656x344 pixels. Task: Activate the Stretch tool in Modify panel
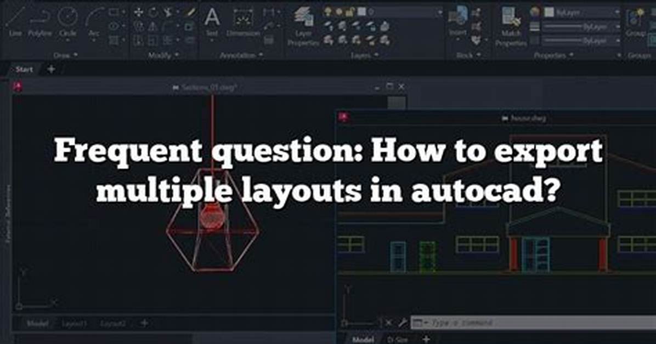(x=138, y=41)
